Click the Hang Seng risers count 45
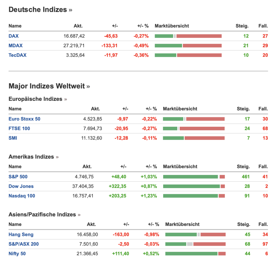This screenshot has width=271, height=261. 248,235
